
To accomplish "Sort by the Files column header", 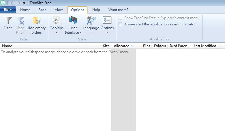I will tap(144, 46).
